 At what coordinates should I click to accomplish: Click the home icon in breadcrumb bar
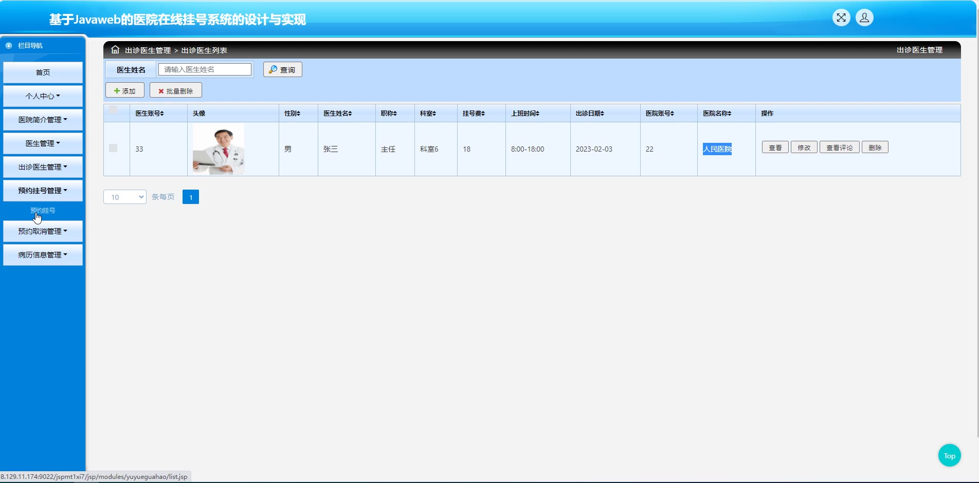[115, 50]
